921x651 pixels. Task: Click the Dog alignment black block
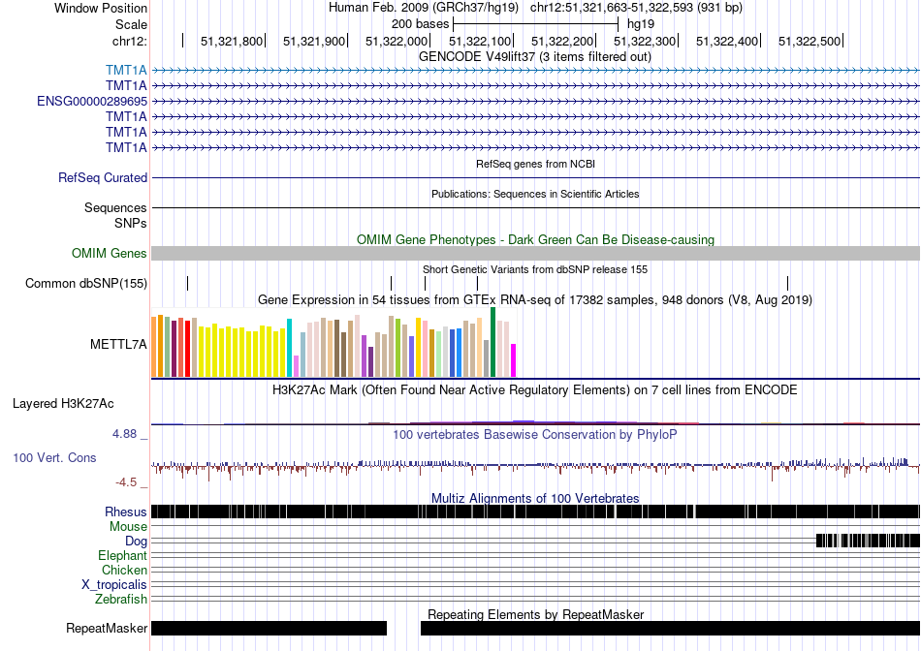click(868, 541)
